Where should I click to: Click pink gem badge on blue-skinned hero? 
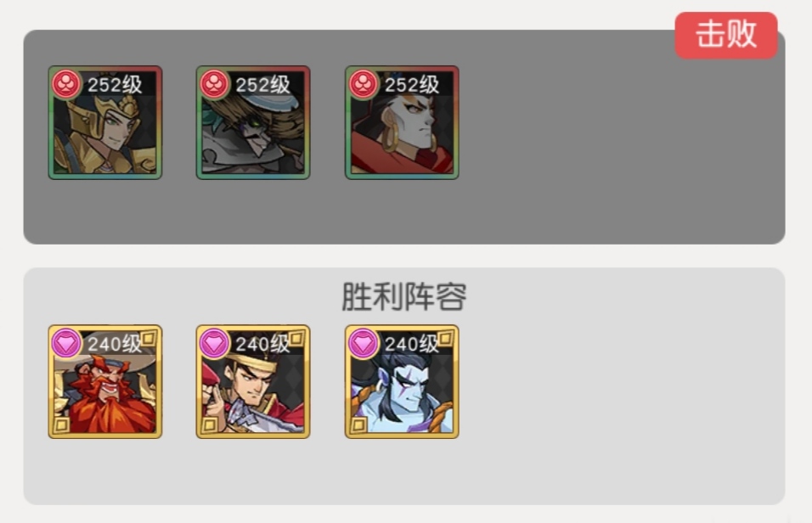tap(363, 343)
